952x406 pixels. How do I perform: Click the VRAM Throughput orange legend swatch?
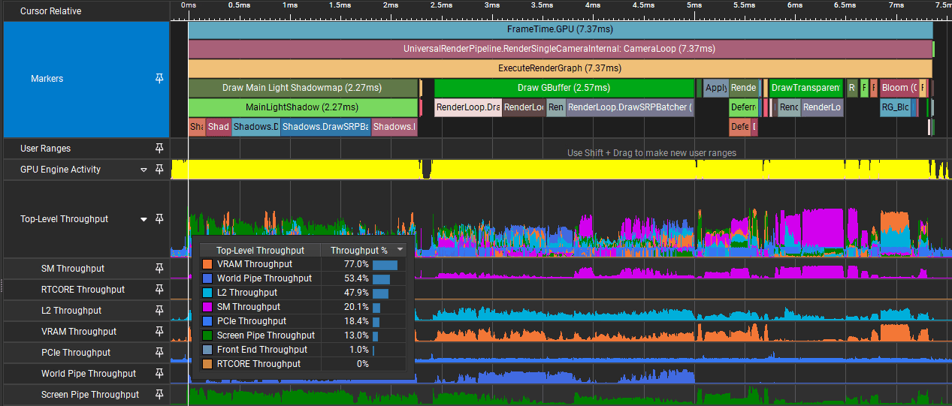tap(207, 264)
